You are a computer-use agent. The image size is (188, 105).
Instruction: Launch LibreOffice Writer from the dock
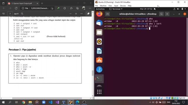tap(99, 51)
